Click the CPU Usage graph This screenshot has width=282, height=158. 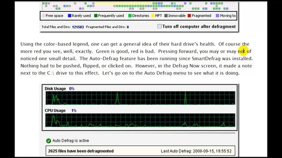(140, 120)
